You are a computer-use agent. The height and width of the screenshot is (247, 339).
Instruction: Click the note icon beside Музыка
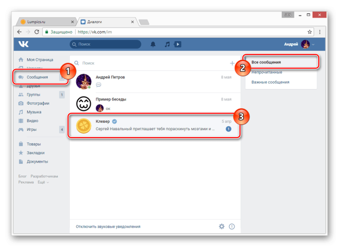tap(21, 112)
